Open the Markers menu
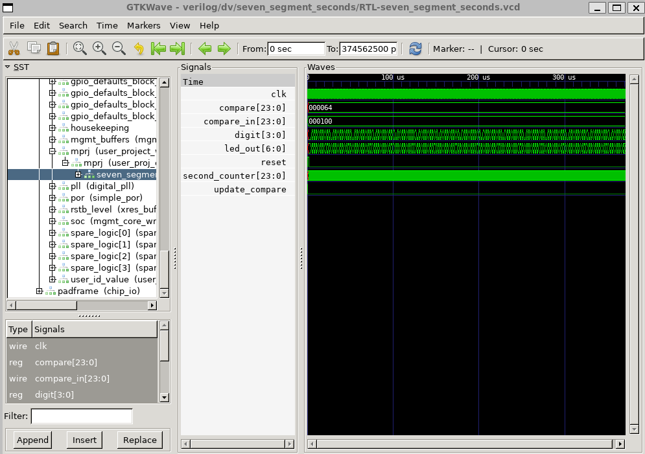Screen dimensions: 645x454 click(x=143, y=25)
